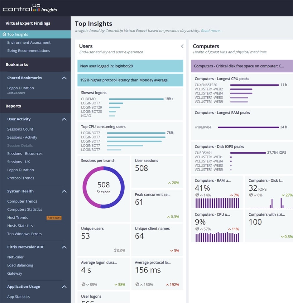Click the '27,754 IOPS' value
The image size is (293, 303).
(276, 153)
